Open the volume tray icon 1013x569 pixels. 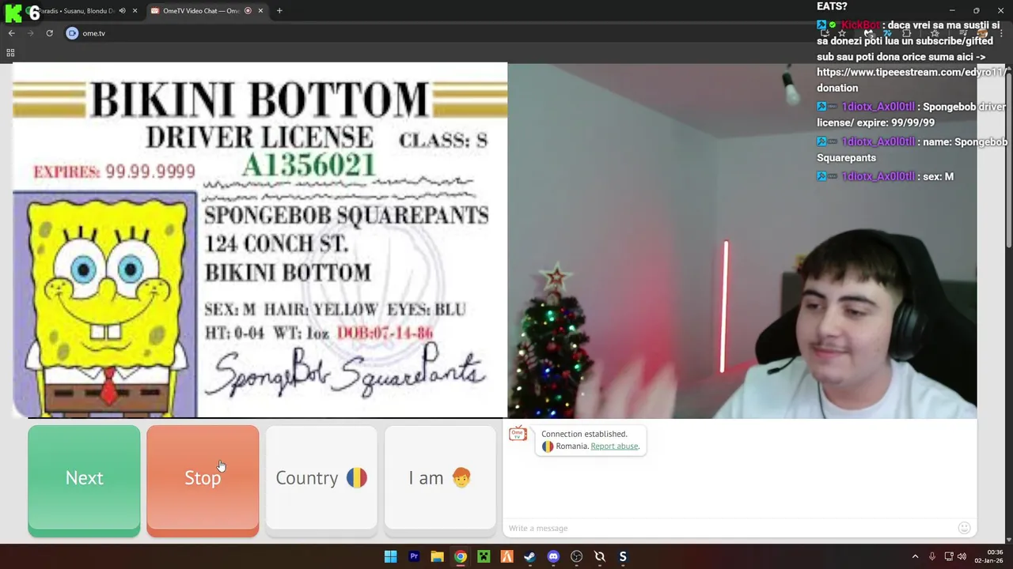pyautogui.click(x=962, y=556)
